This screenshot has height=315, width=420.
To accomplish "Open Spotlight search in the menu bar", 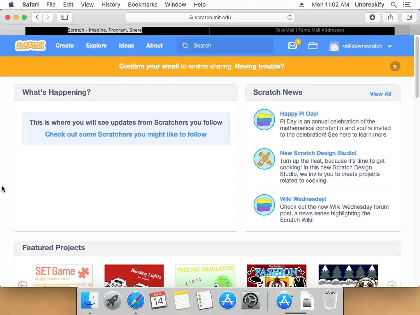I will tap(393, 5).
